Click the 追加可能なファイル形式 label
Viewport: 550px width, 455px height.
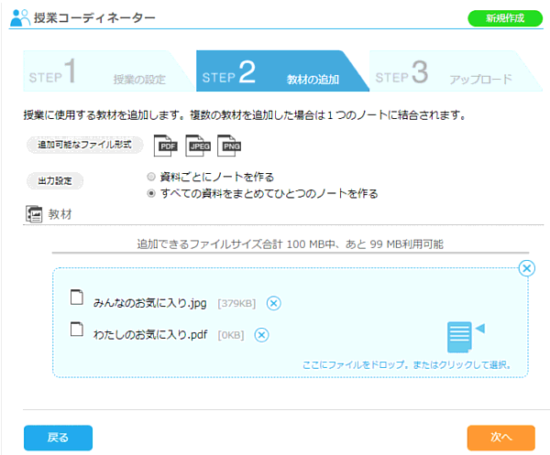(84, 145)
